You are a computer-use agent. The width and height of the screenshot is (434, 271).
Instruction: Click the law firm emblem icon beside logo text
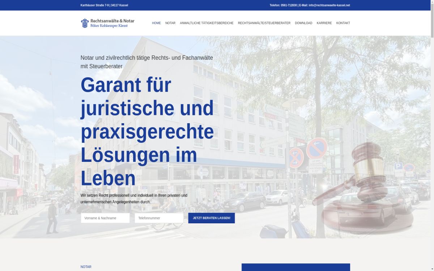pos(85,23)
